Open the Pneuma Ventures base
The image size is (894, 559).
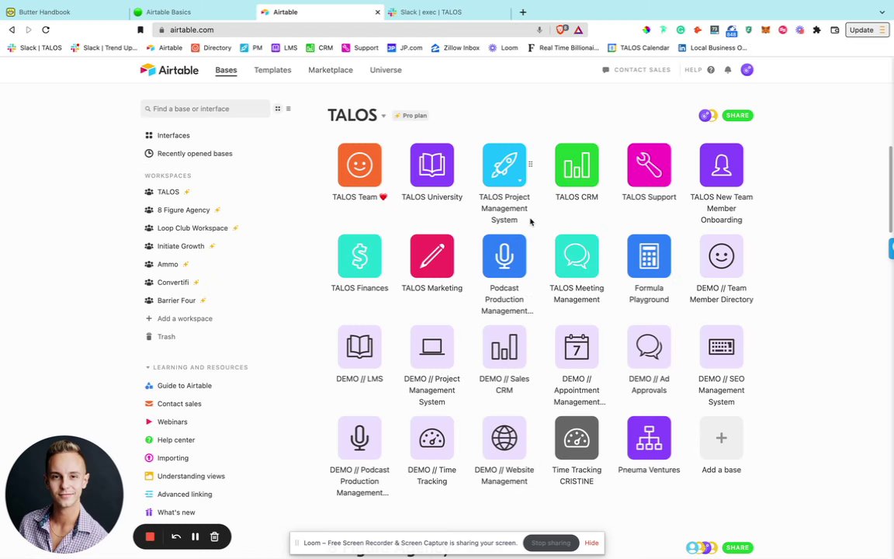(x=649, y=438)
